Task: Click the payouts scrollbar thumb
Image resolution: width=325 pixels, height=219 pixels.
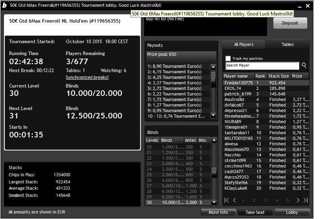Action: tap(213, 80)
